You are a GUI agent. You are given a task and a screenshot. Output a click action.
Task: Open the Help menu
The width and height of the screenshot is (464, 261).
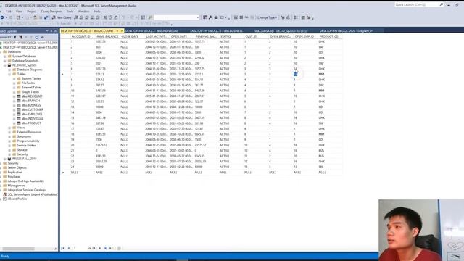pyautogui.click(x=97, y=12)
